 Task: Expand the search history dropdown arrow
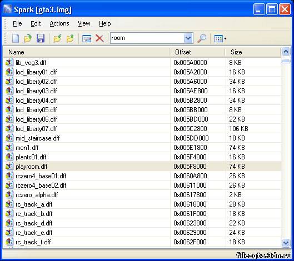click(188, 38)
